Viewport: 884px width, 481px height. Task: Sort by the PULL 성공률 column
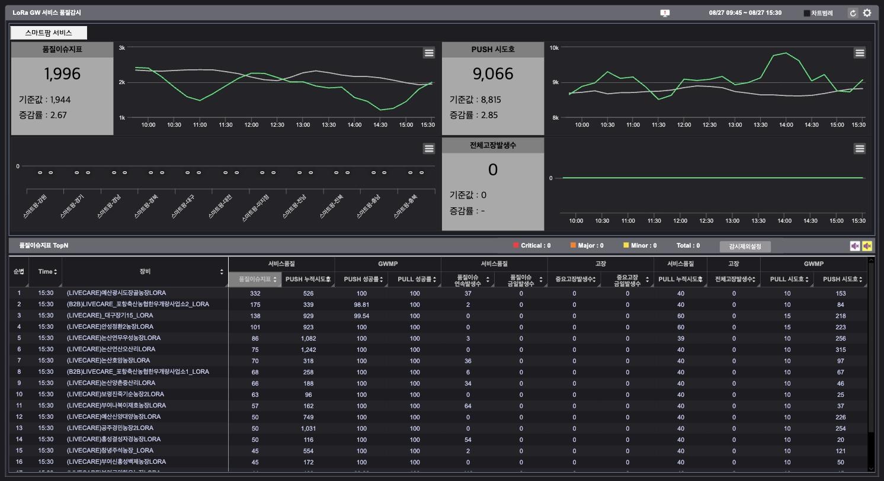coord(415,279)
